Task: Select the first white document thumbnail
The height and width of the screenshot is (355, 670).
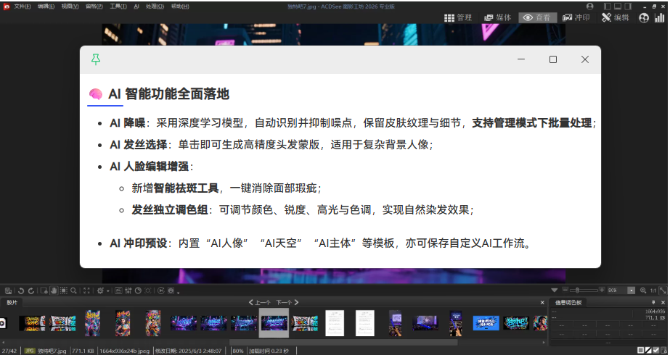Action: (335, 323)
